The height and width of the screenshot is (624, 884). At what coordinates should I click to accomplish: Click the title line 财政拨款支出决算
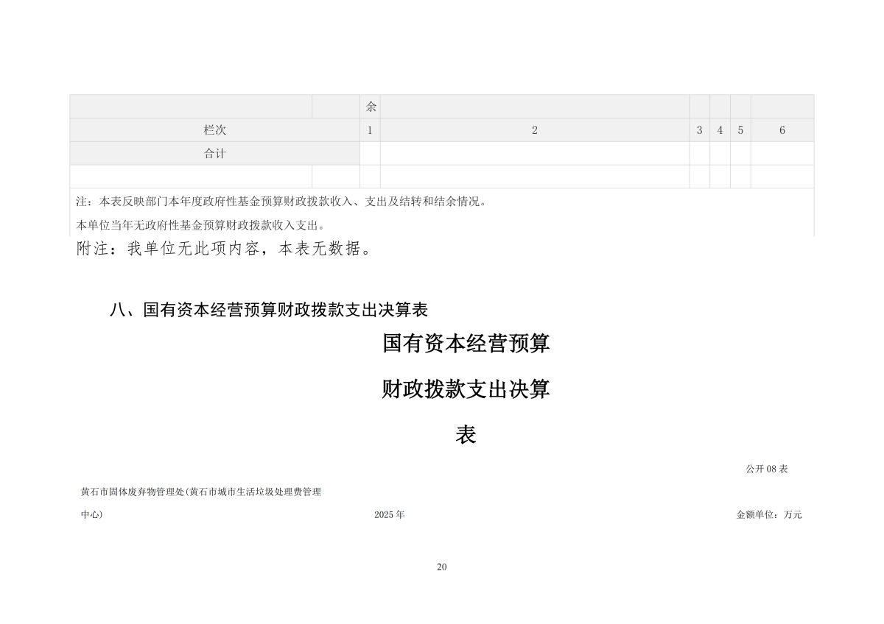[466, 389]
